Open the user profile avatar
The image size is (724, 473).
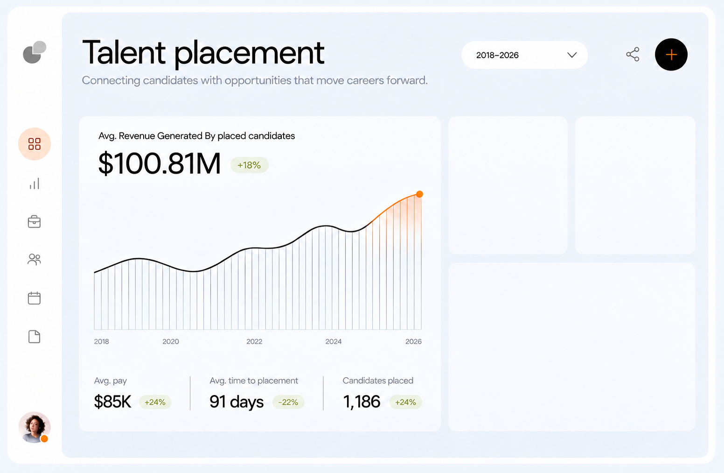pos(35,427)
